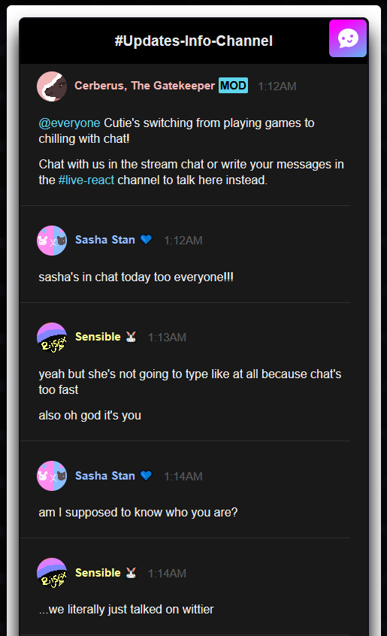Click the blue heart beside first Sasha Stan
The height and width of the screenshot is (636, 387).
tap(146, 240)
